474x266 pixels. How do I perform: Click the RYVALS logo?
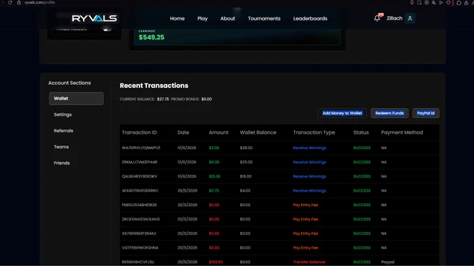coord(94,18)
